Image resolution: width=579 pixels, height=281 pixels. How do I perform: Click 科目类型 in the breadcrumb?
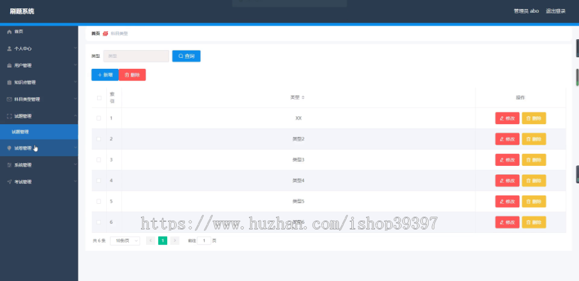(x=119, y=33)
